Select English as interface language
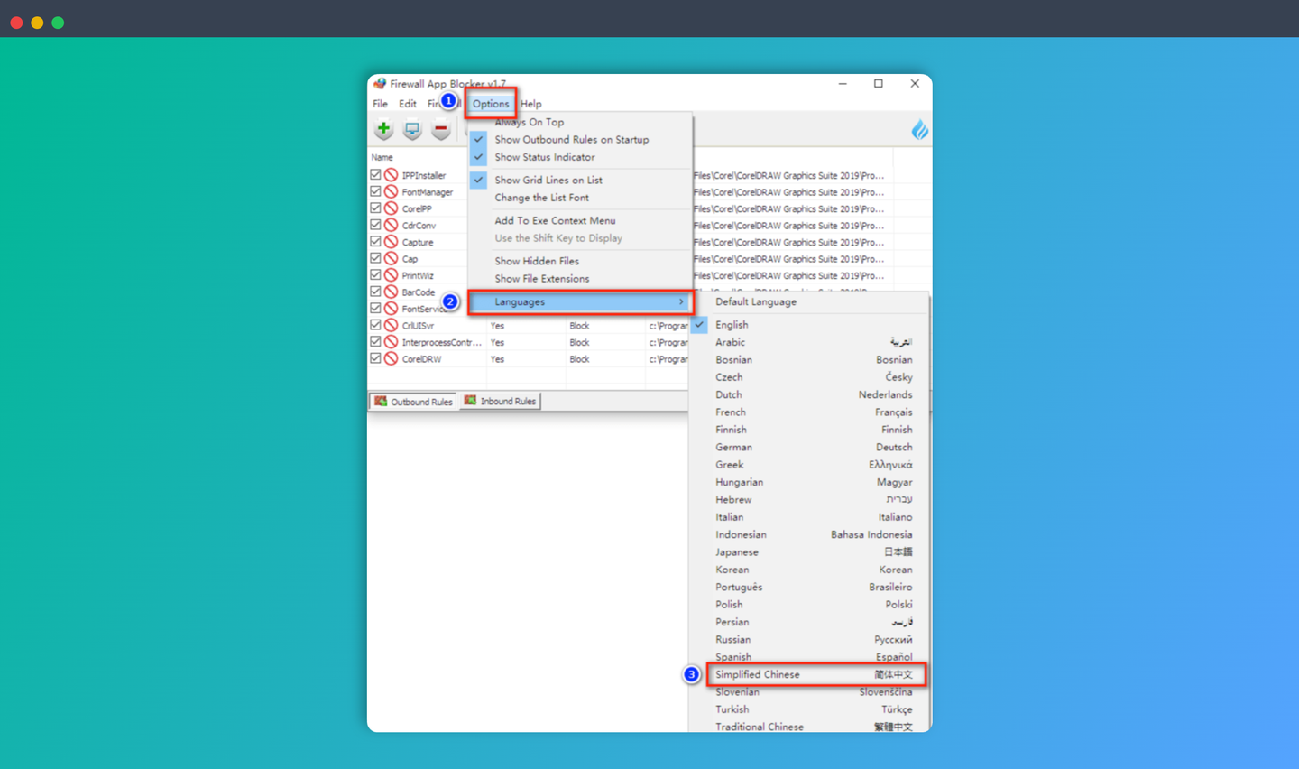The height and width of the screenshot is (769, 1299). click(x=732, y=324)
